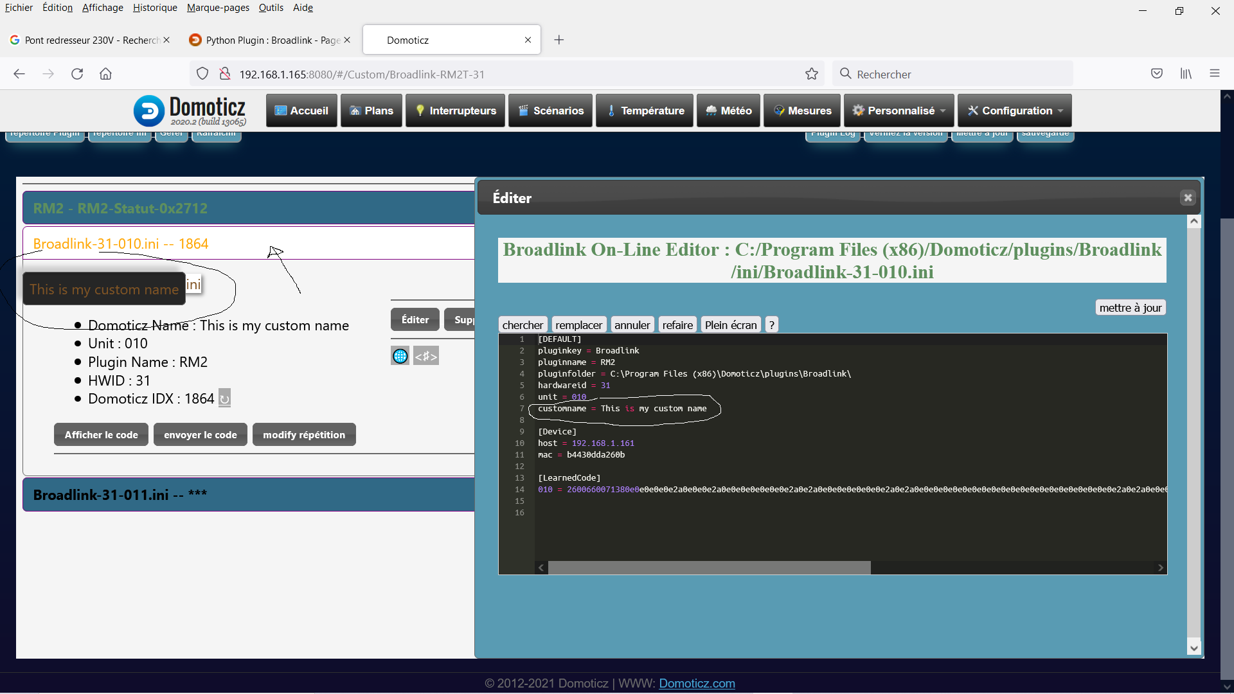Open the Outils menu
Image resolution: width=1234 pixels, height=694 pixels.
[x=271, y=8]
